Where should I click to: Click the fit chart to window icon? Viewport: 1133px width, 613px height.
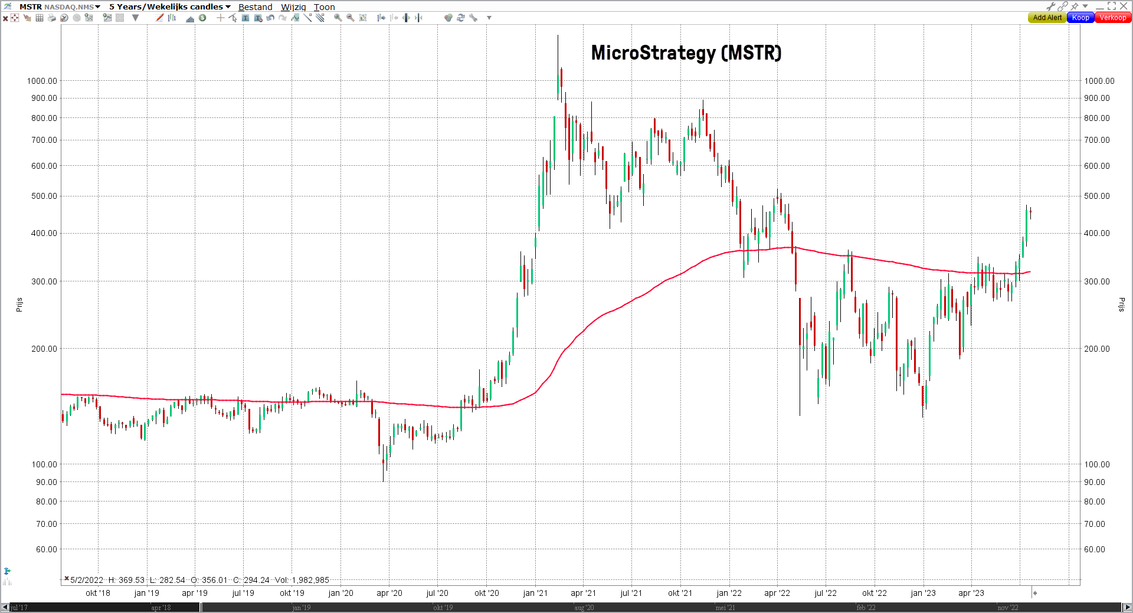tap(363, 18)
